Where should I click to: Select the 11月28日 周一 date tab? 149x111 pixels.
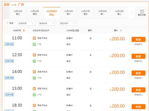[x=102, y=13]
